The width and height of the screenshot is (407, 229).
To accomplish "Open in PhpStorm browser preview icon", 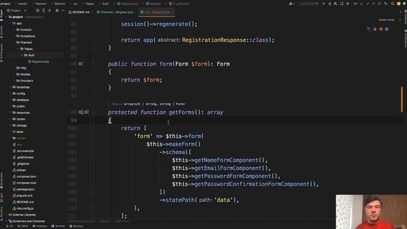I will tap(369, 29).
